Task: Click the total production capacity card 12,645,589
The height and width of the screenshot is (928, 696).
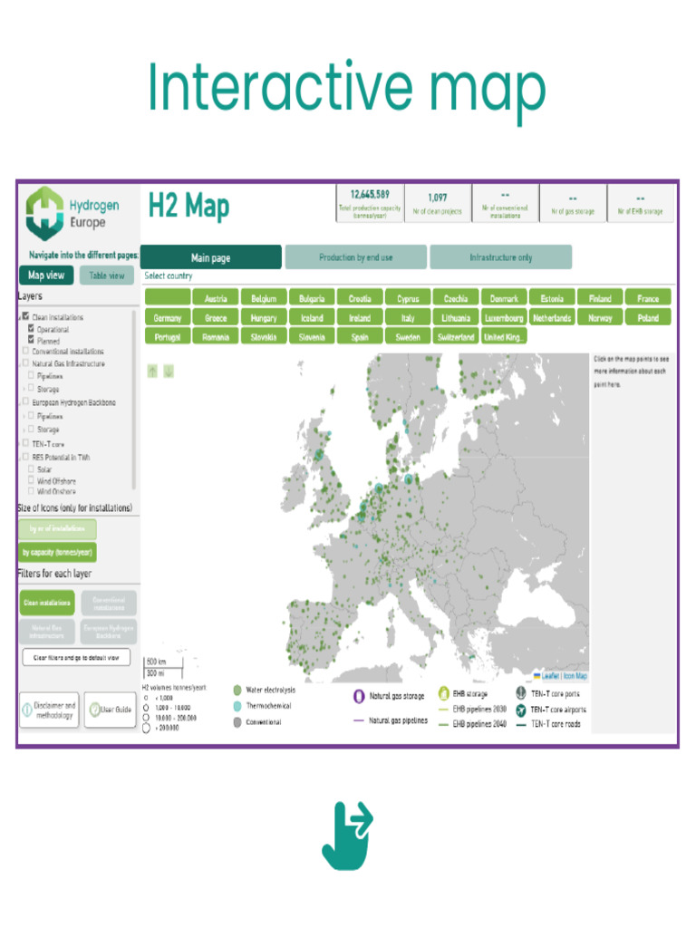Action: pyautogui.click(x=370, y=203)
